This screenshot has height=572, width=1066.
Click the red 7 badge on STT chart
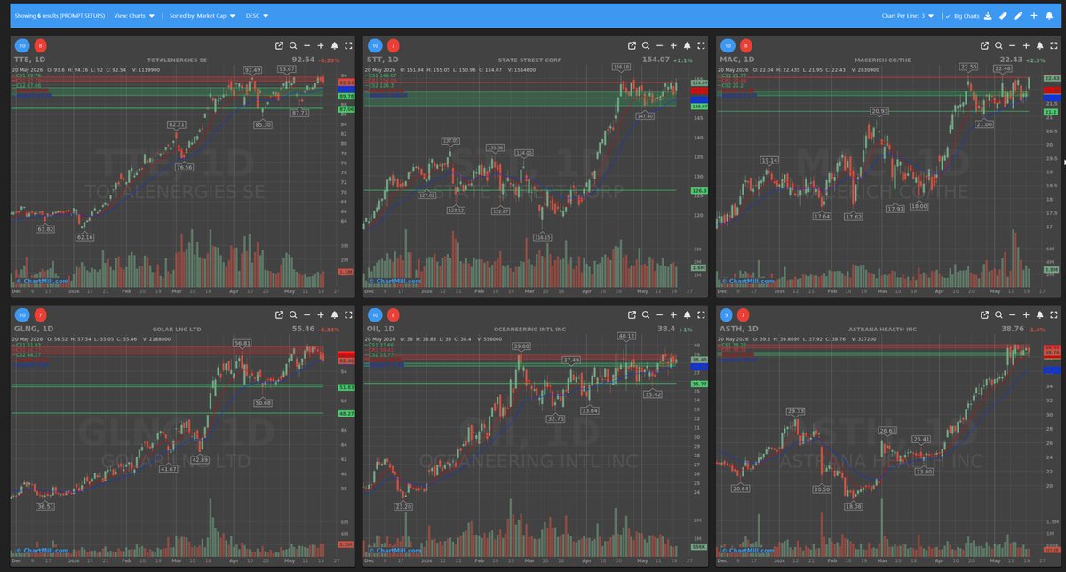393,45
